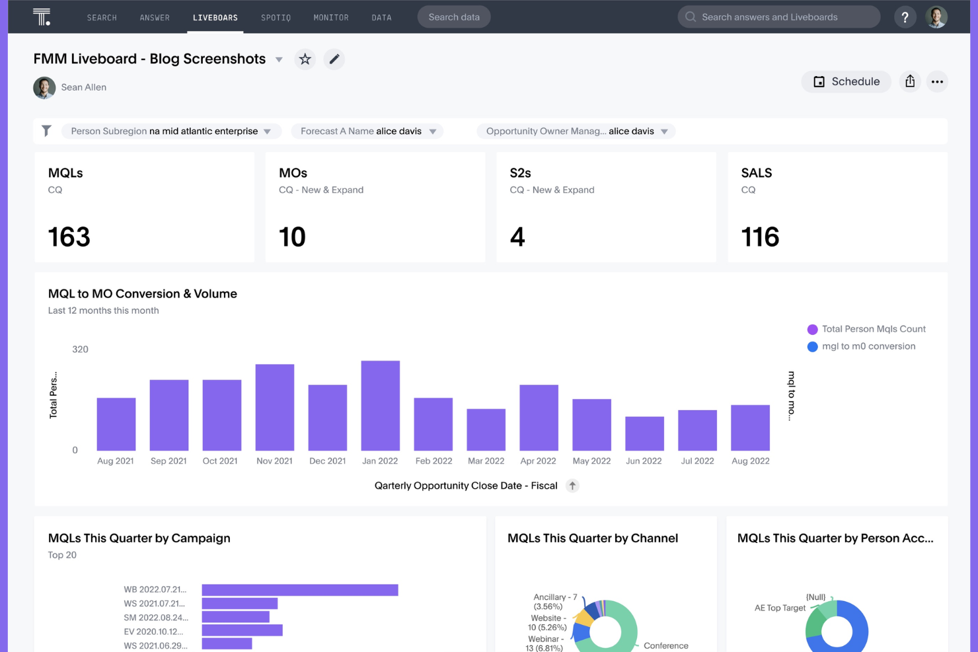
Task: Click the Nov 2021 bar in chart
Action: 275,408
